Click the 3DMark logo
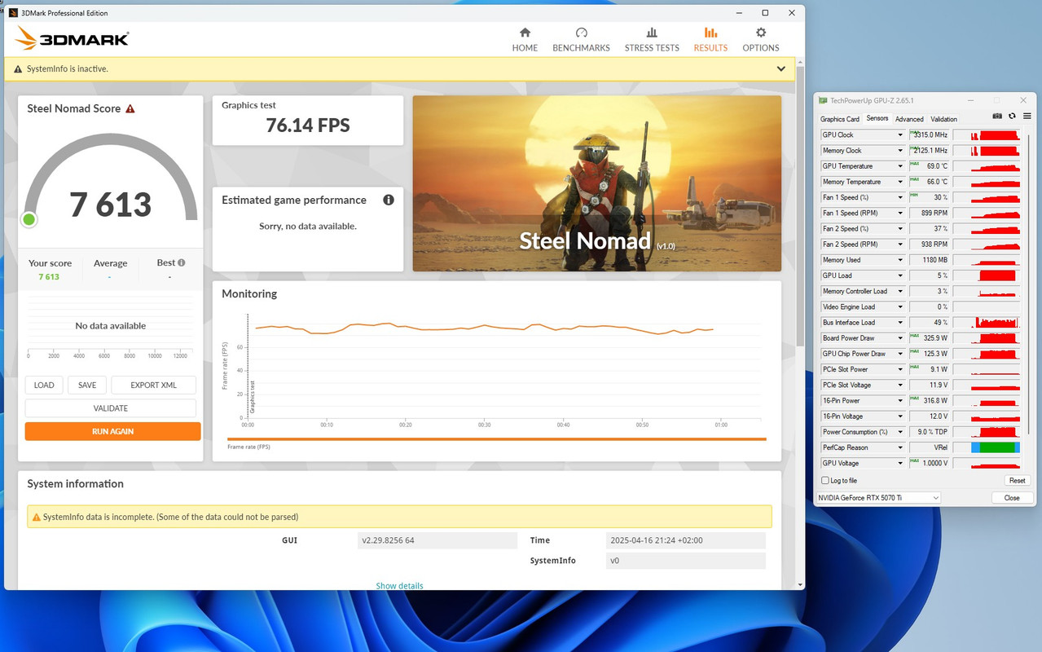This screenshot has height=652, width=1042. [72, 38]
